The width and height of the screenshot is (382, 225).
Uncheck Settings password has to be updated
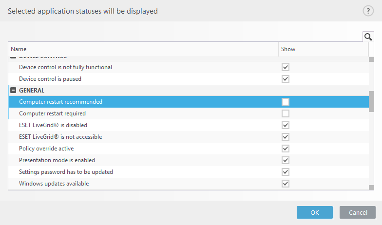point(286,172)
